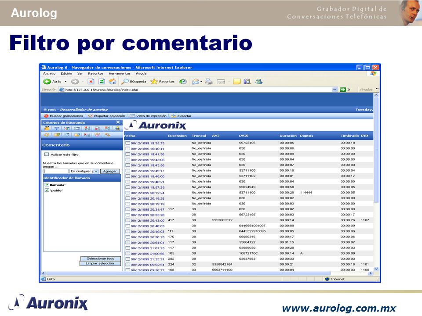Open Vista de impresión

(148, 116)
